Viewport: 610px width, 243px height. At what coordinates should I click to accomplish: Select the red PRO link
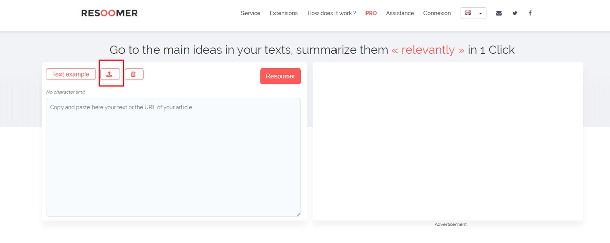click(371, 13)
